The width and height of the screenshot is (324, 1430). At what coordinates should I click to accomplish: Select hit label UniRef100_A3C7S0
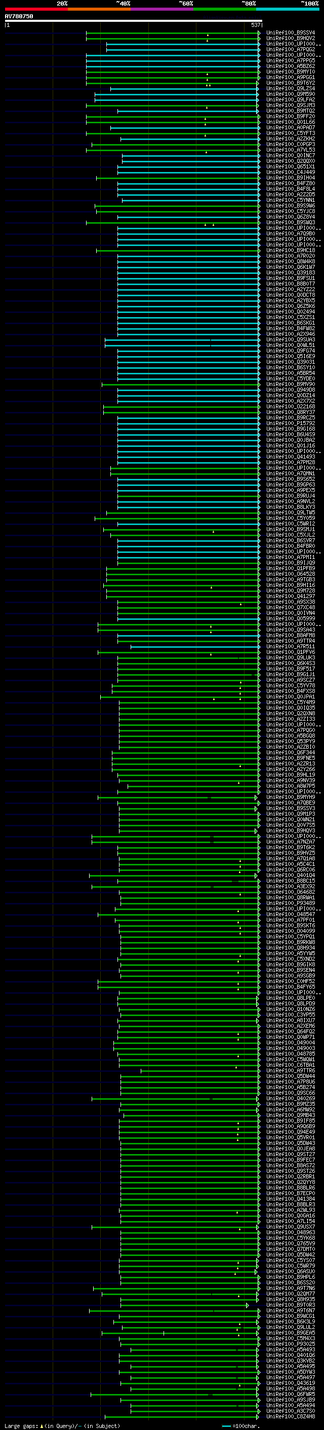pyautogui.click(x=291, y=1411)
